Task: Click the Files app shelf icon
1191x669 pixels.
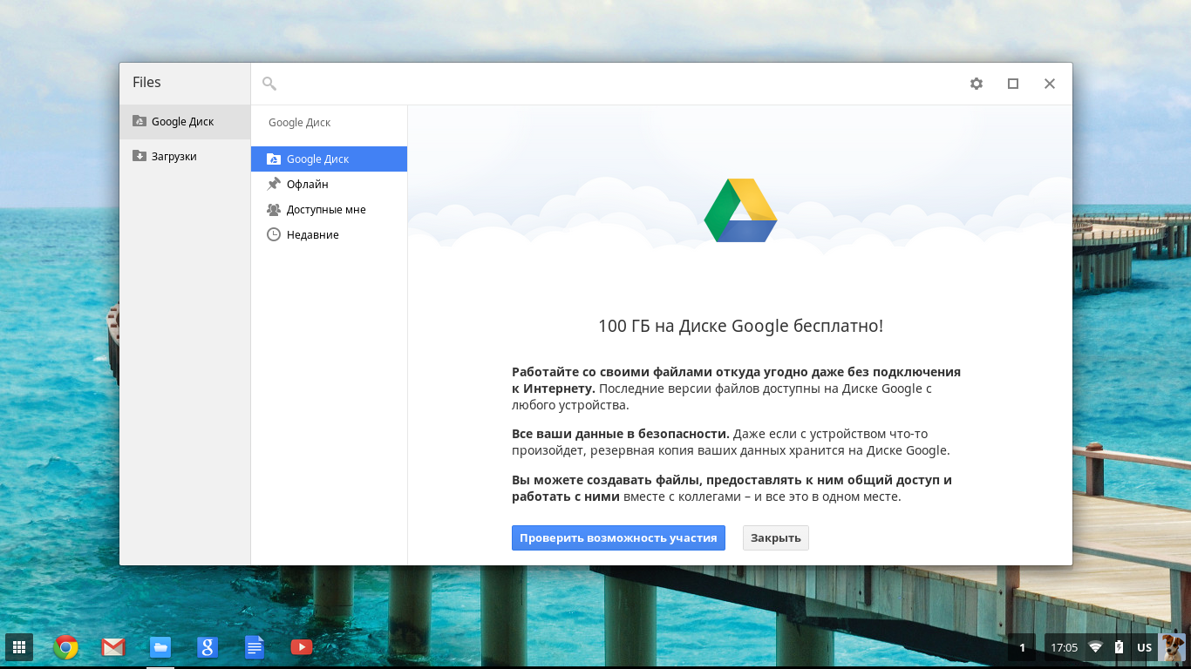Action: point(160,647)
